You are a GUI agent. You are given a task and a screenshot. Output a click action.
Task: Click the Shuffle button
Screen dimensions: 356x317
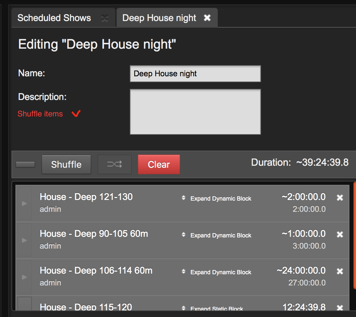(66, 164)
